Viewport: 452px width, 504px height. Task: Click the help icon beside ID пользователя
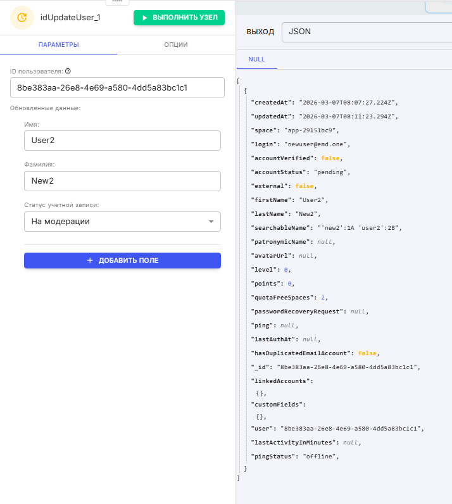pos(68,72)
